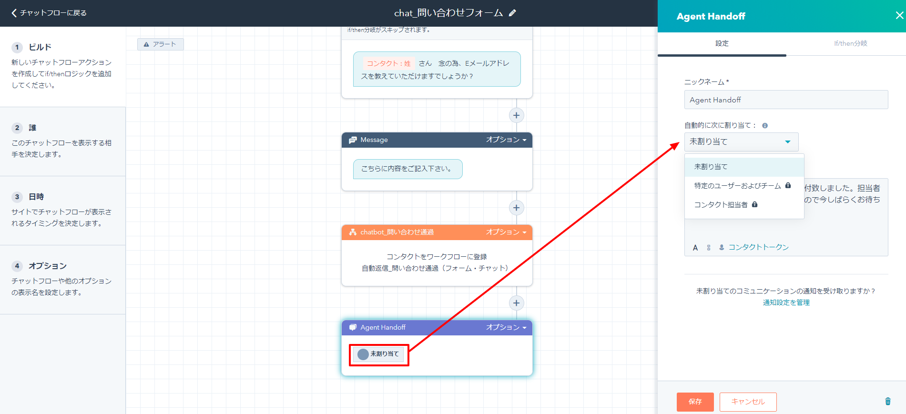Click the info icon beside auto-assign label
Image resolution: width=906 pixels, height=414 pixels.
pos(765,126)
